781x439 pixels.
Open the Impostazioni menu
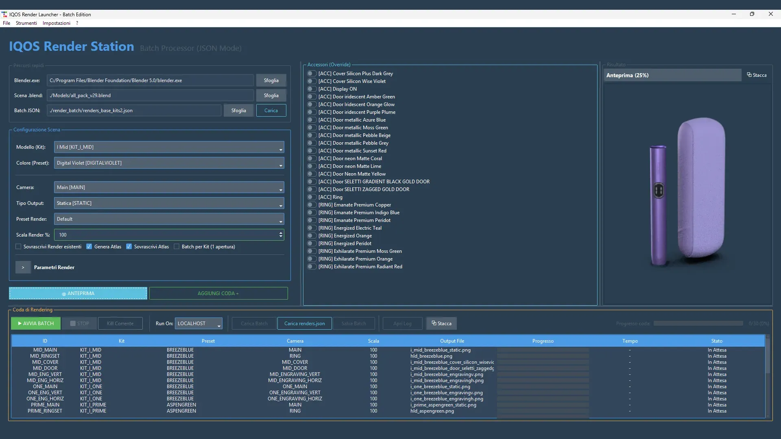pos(57,23)
